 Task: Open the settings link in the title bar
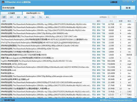coord(114,2)
